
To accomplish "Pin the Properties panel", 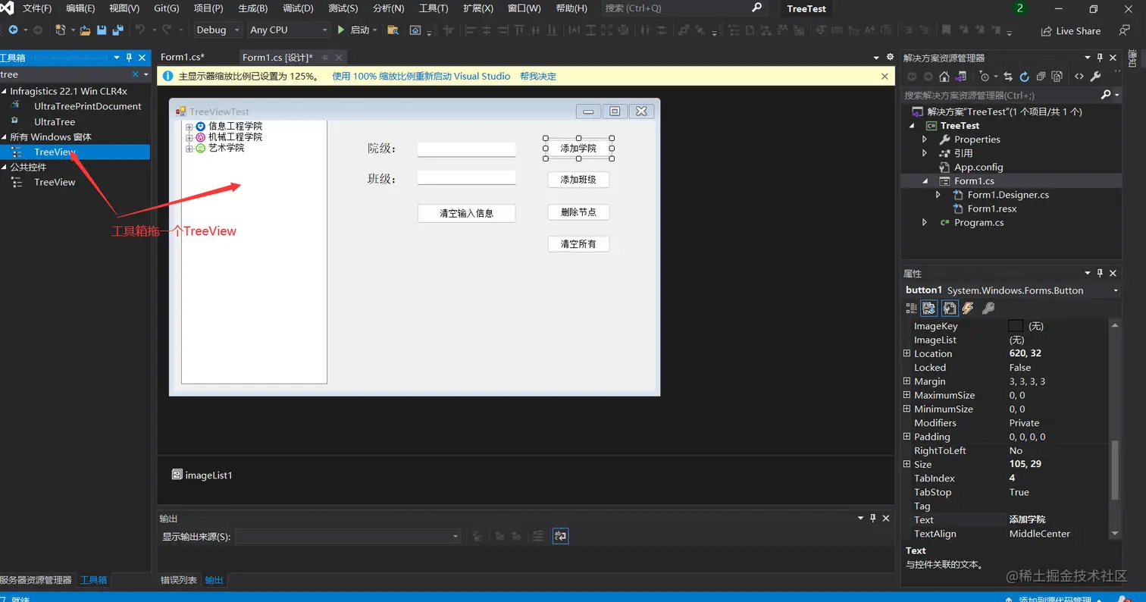I will pos(1101,273).
